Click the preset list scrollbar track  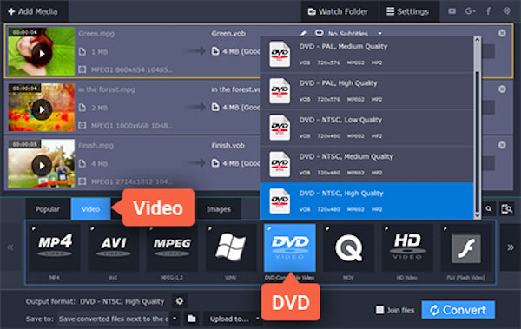(477, 141)
